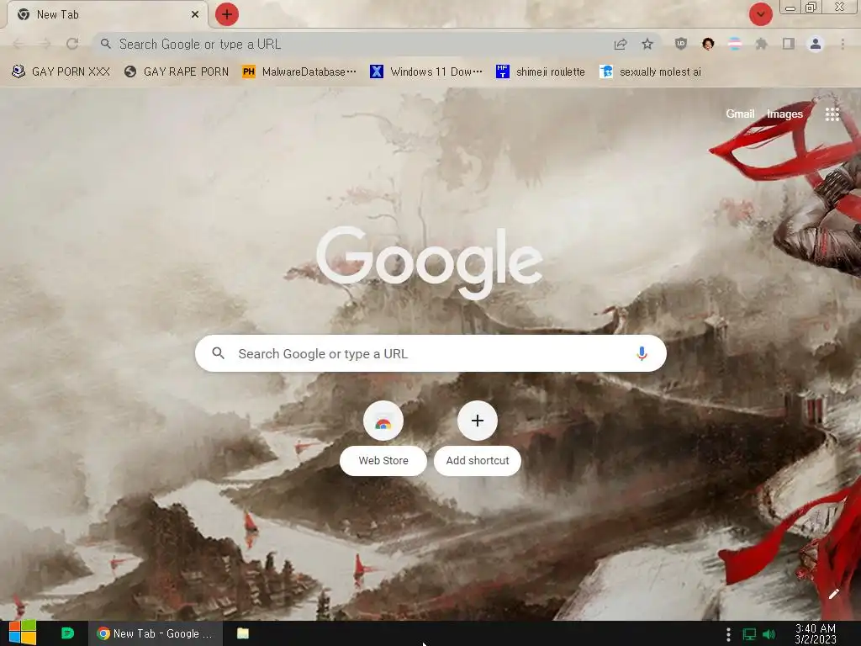Reload the current page

(x=72, y=44)
